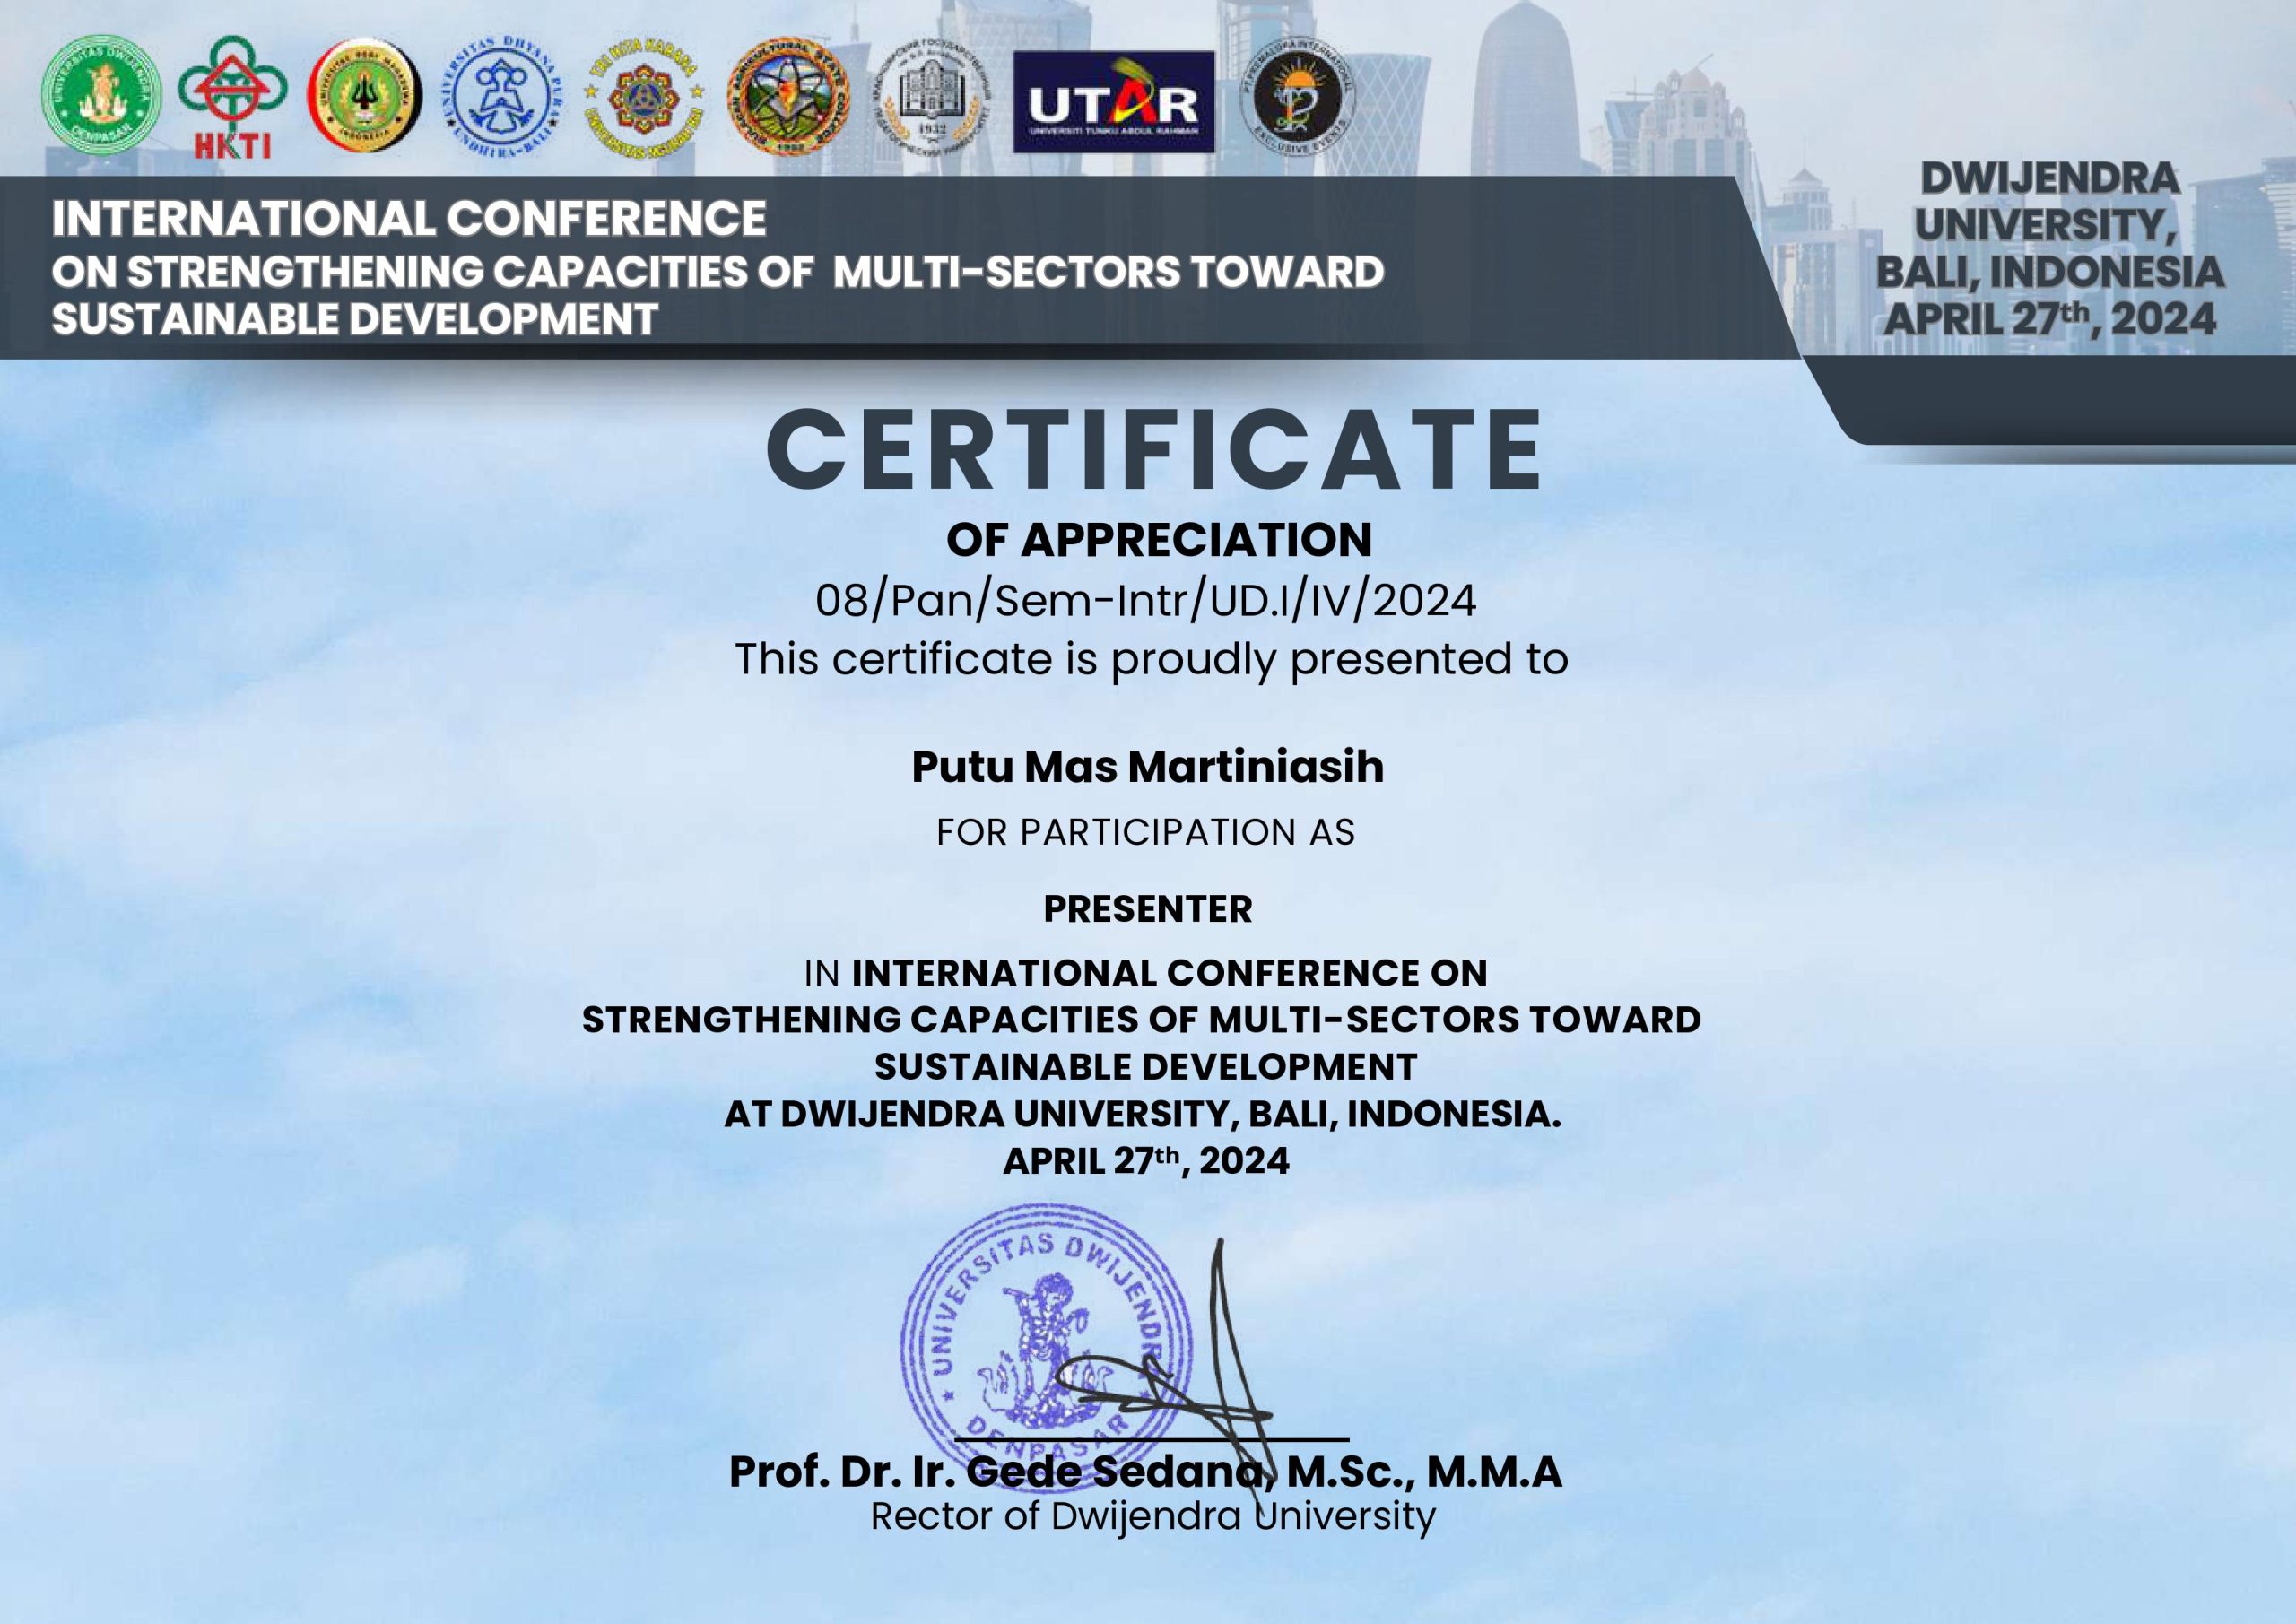Image resolution: width=2296 pixels, height=1624 pixels.
Task: Click the Agricultural State College round logo
Action: pos(788,97)
